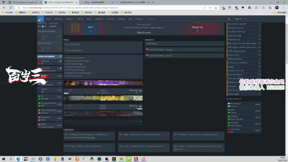Open the 9z Academy vs Furious demo replay
The width and height of the screenshot is (288, 162).
point(244,105)
